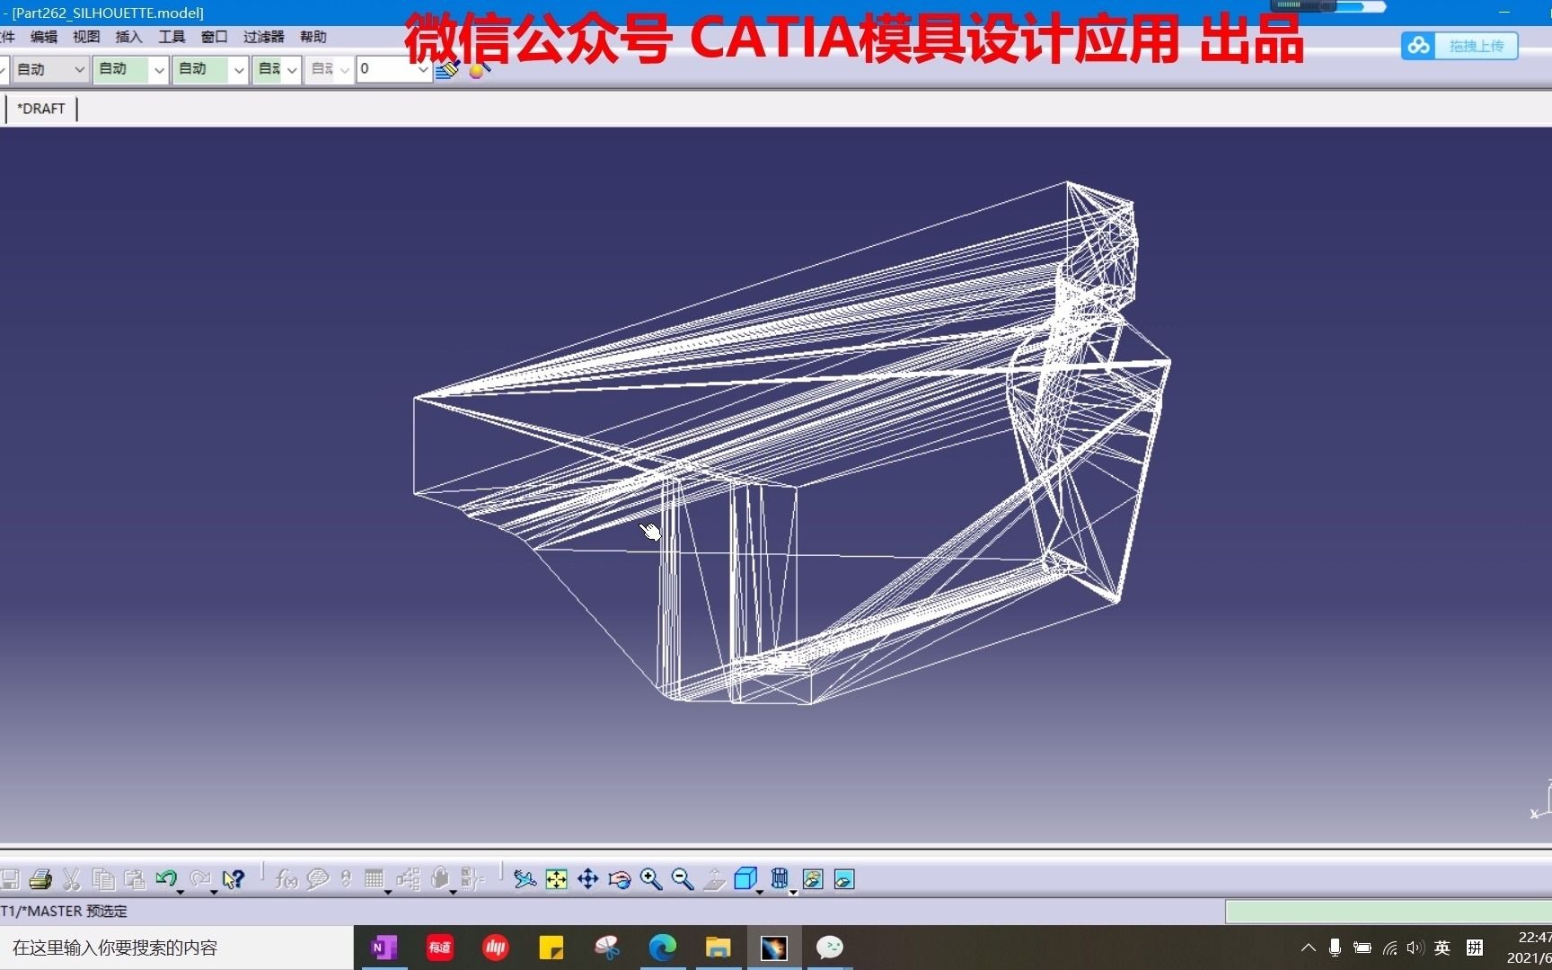
Task: Open the 工具 menu
Action: pos(172,37)
